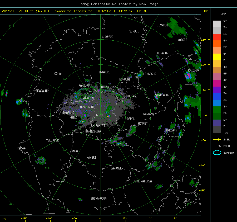Select the gray -20 dBZ color swatch
Image resolution: width=237 pixels, height=222 pixels.
click(x=217, y=130)
